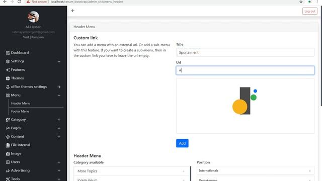Click the office themes settings icon
The width and height of the screenshot is (322, 181).
8,87
